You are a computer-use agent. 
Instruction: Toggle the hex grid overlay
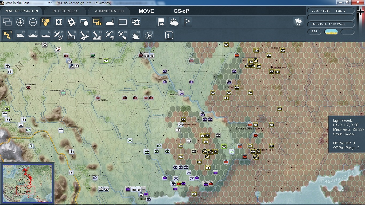pos(46,22)
